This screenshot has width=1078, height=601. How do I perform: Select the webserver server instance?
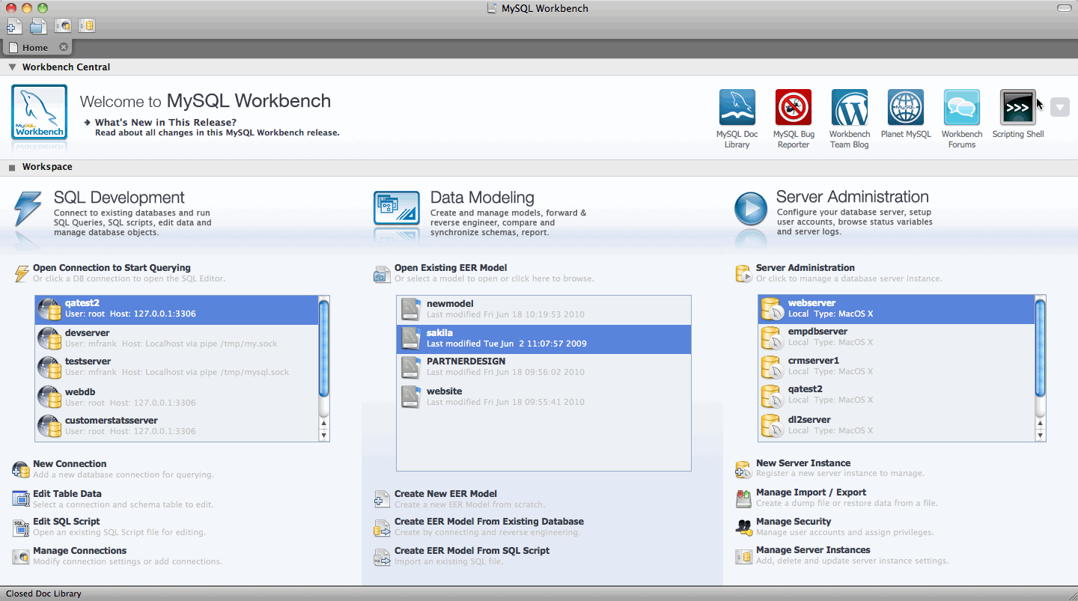[x=896, y=308]
